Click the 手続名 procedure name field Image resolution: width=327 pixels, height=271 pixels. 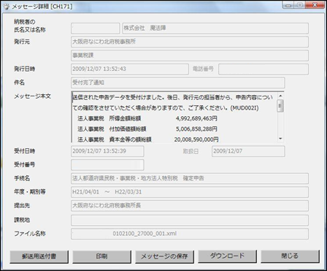point(190,178)
